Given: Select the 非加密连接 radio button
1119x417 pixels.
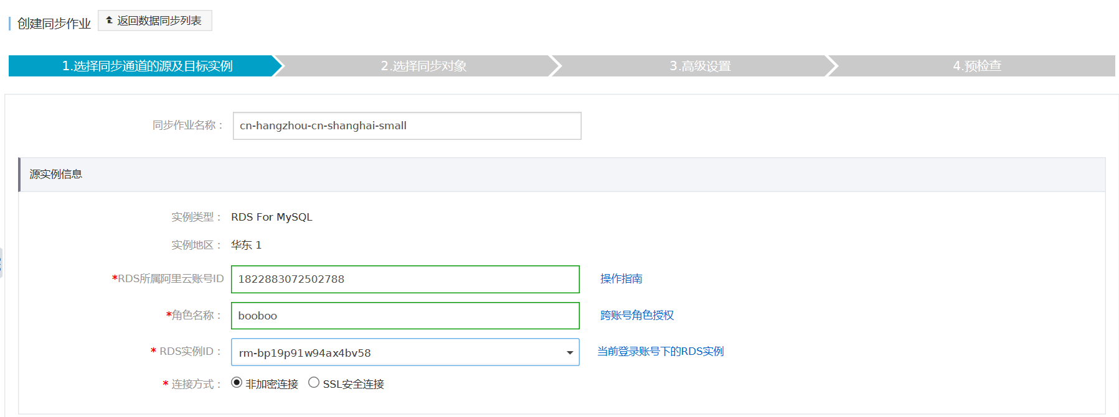Looking at the screenshot, I should 237,383.
